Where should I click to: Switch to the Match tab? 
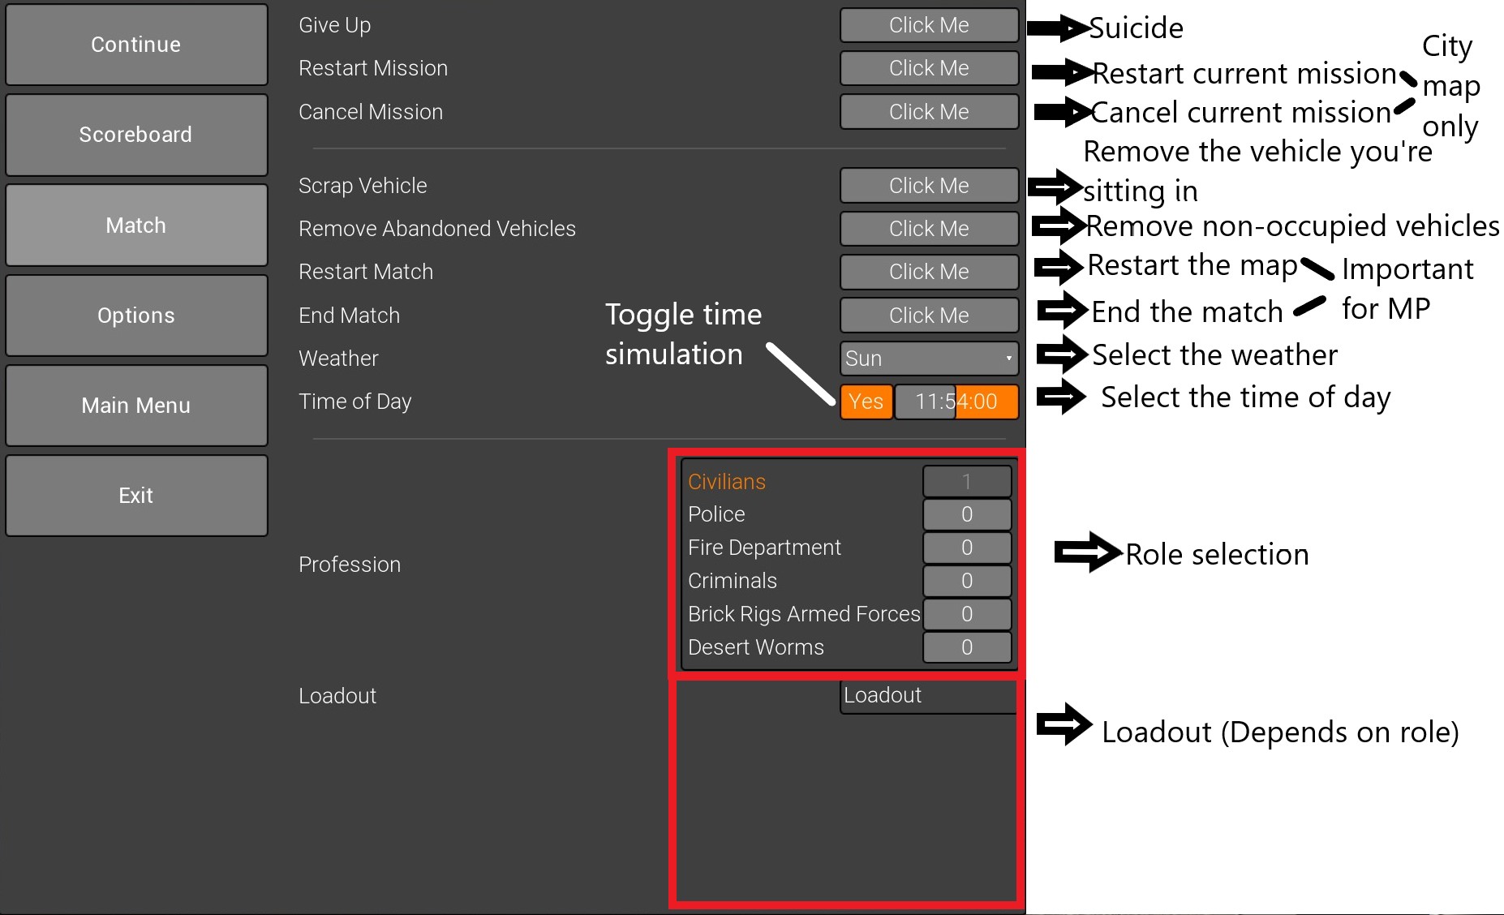click(x=136, y=225)
